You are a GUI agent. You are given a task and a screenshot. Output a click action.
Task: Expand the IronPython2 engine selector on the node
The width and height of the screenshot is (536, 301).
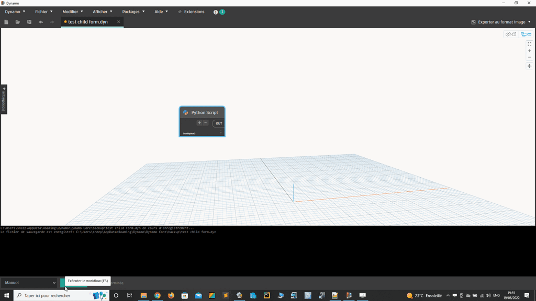(221, 133)
